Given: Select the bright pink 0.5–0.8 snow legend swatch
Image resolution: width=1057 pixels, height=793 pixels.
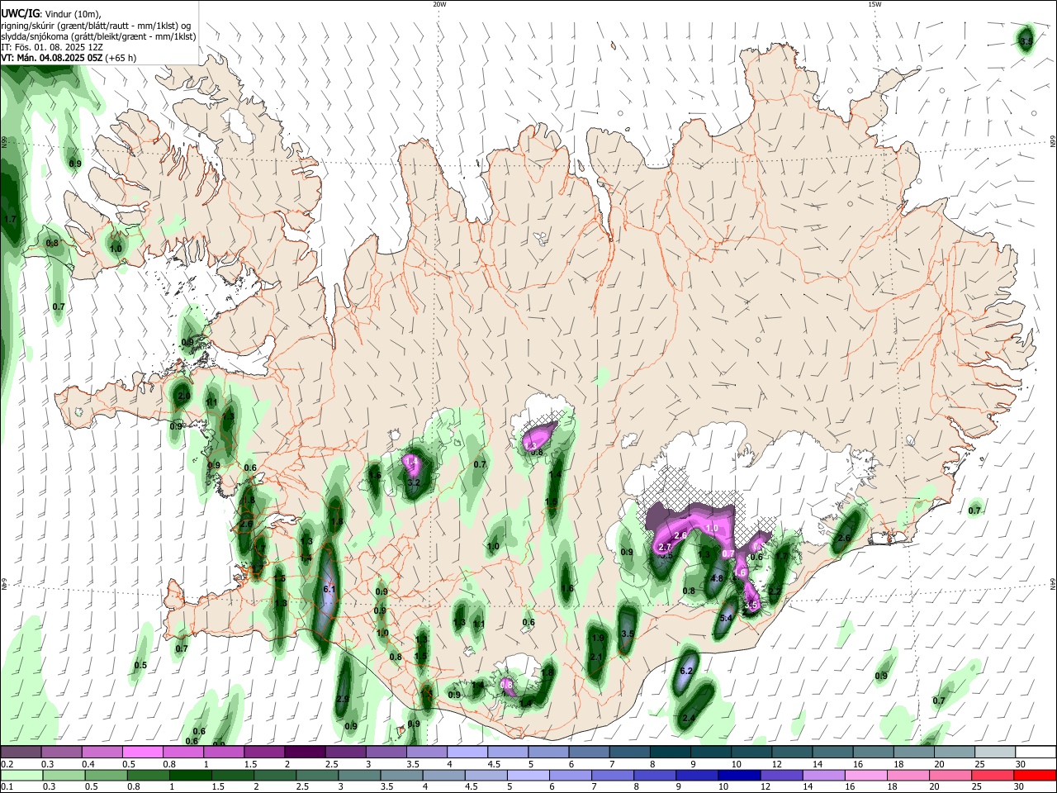Looking at the screenshot, I should click(142, 752).
